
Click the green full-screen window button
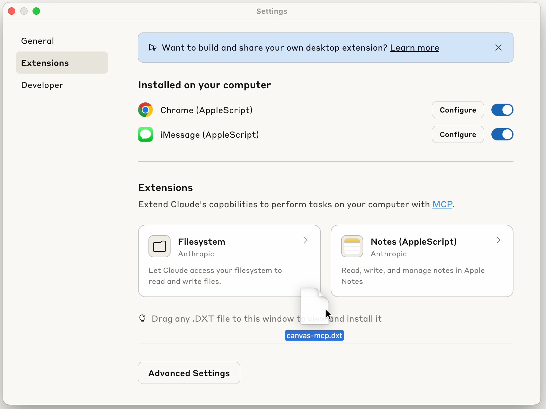click(x=36, y=11)
